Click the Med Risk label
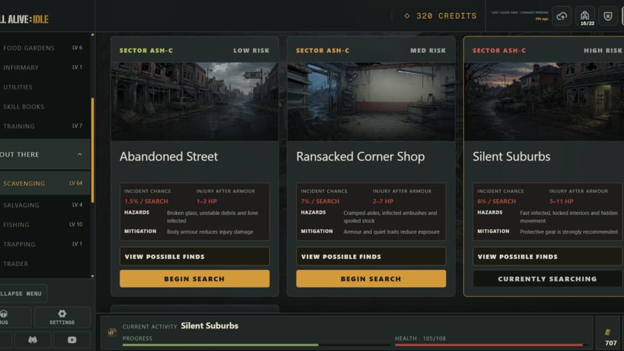This screenshot has height=351, width=624. pyautogui.click(x=428, y=50)
